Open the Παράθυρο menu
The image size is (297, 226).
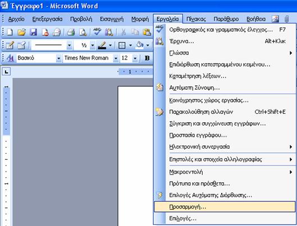point(226,19)
